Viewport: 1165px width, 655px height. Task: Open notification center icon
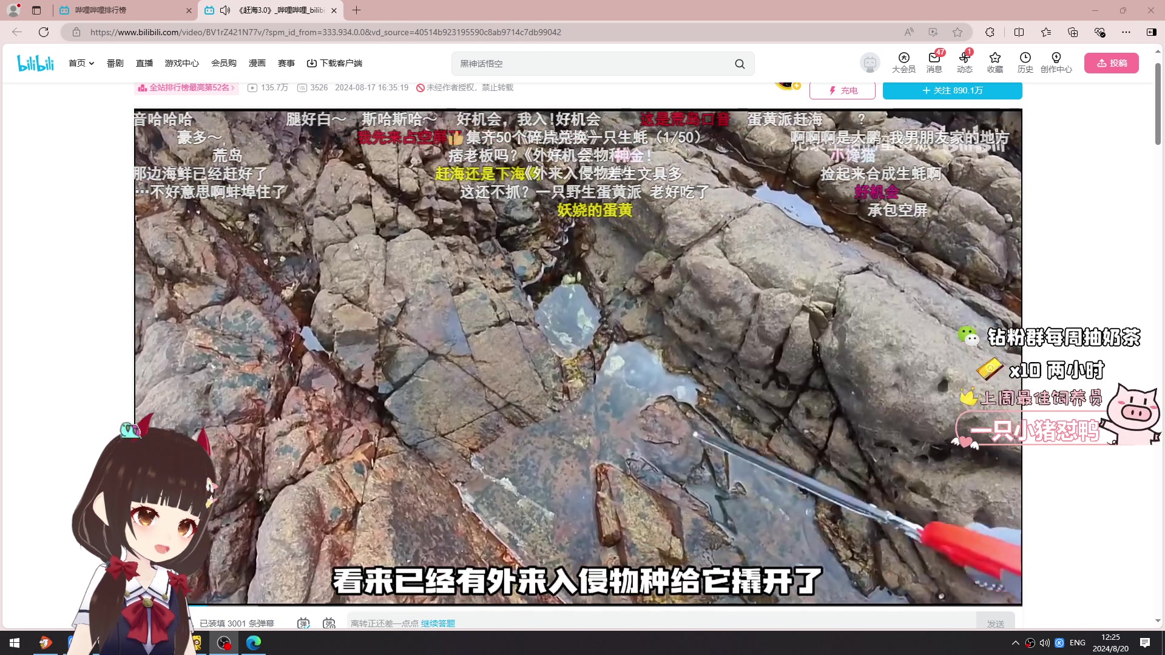coord(1145,643)
